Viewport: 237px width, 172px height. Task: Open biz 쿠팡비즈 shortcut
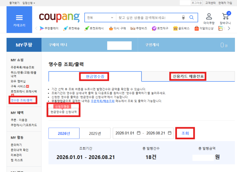[139, 28]
